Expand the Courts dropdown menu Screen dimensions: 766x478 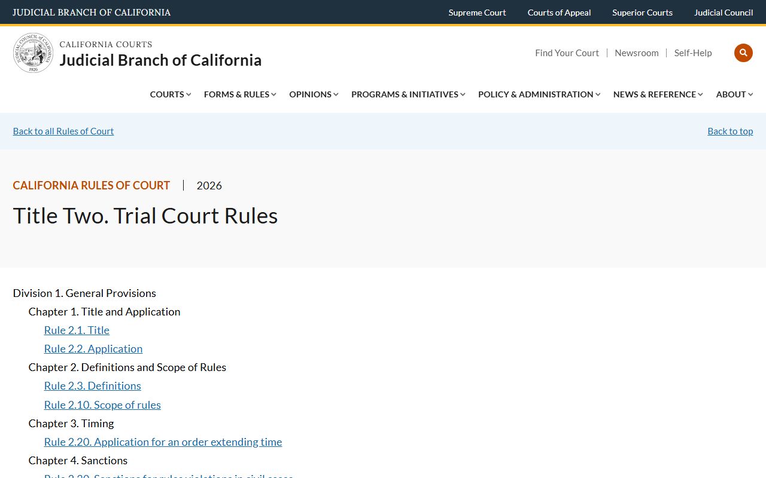tap(171, 94)
